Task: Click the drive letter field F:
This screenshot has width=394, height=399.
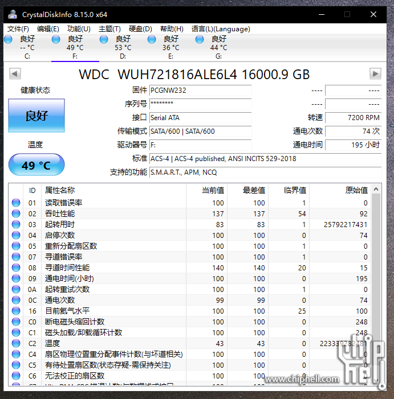Action: point(200,145)
